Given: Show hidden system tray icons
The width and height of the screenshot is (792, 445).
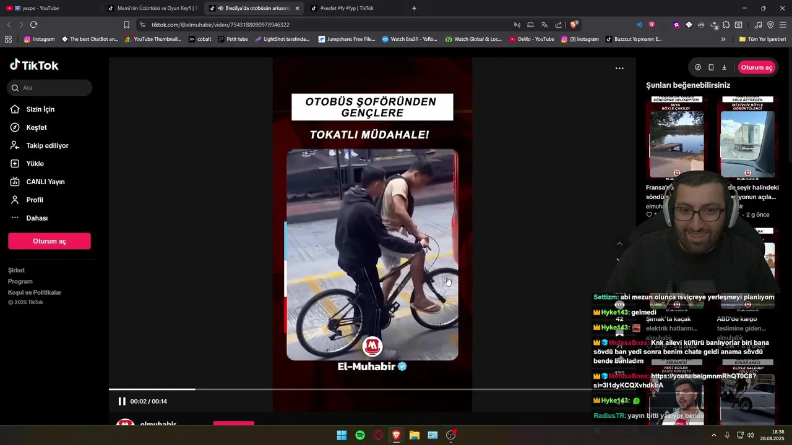Looking at the screenshot, I should 713,435.
